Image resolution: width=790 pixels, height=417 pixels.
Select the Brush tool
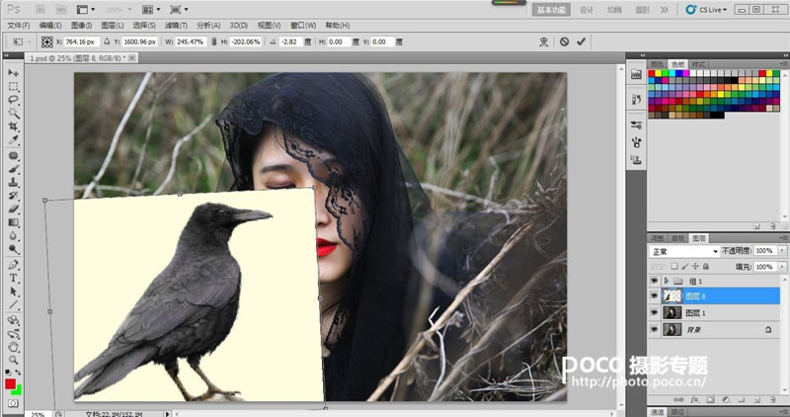(13, 169)
